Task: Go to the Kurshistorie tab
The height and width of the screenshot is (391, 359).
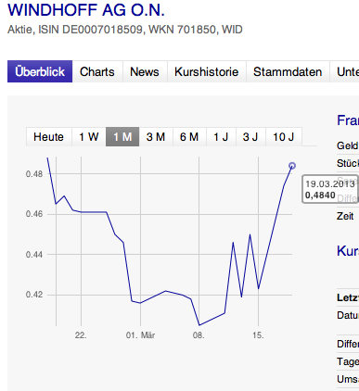Action: coord(207,71)
